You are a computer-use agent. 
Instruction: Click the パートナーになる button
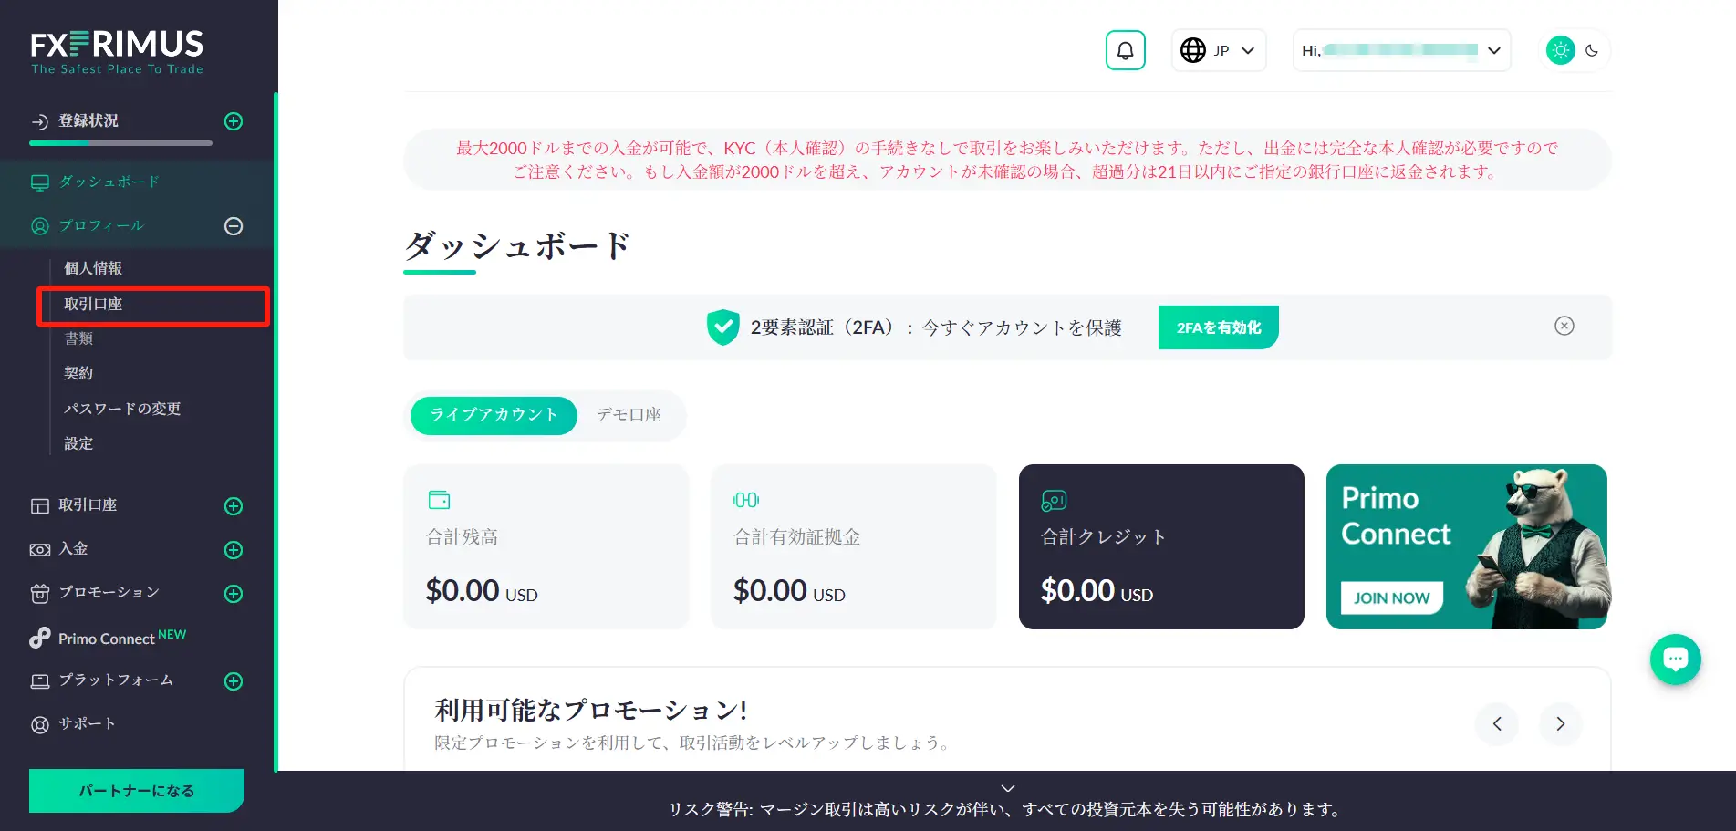[x=137, y=791]
